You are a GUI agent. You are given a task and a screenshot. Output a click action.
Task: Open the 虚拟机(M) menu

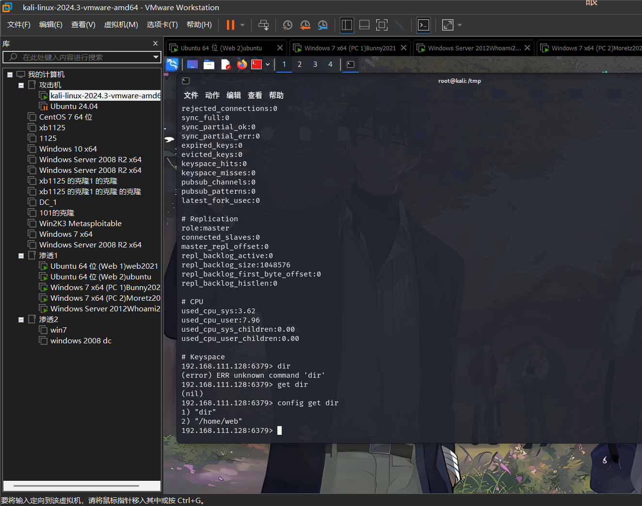121,25
